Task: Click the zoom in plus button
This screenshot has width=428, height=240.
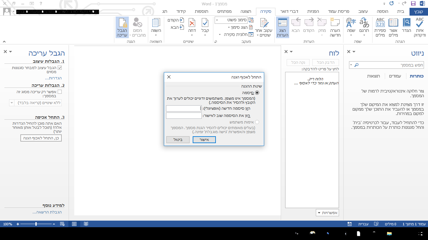Action: coord(18,224)
